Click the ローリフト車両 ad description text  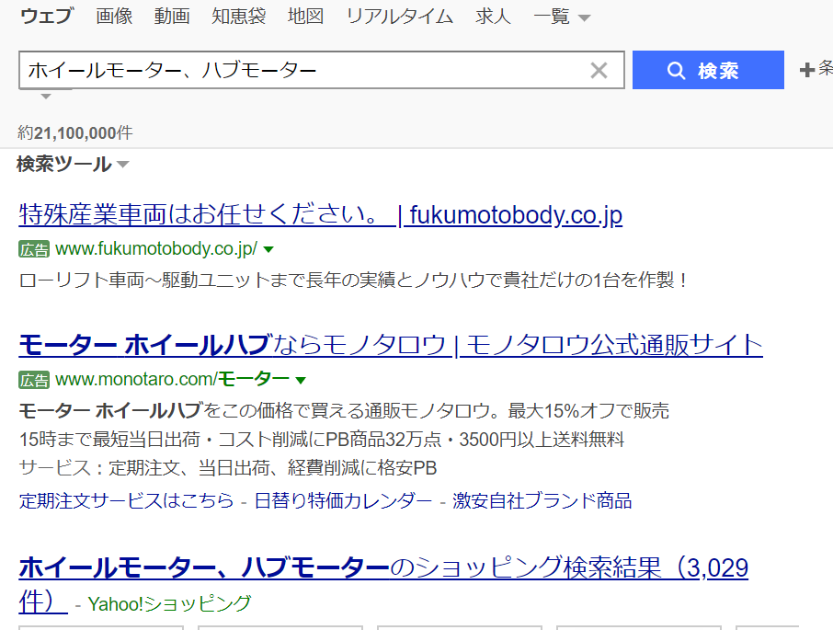[x=354, y=280]
